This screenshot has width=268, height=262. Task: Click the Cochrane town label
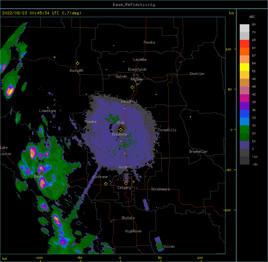click(100, 177)
